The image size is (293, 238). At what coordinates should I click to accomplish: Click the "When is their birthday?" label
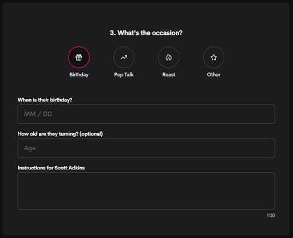point(45,100)
